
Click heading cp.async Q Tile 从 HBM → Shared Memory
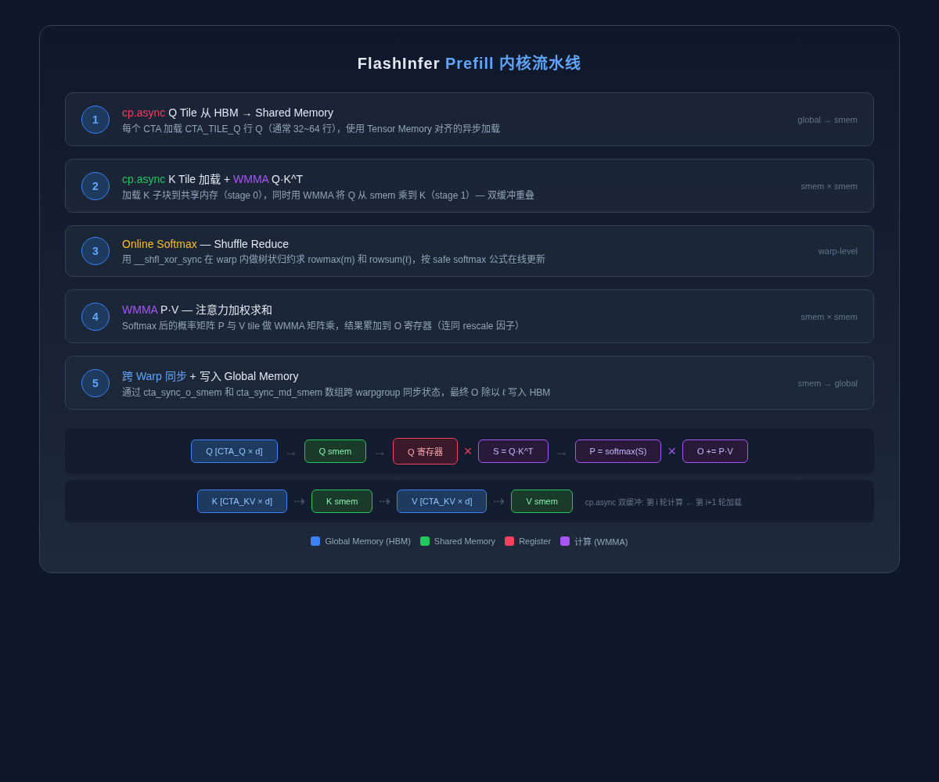[228, 113]
